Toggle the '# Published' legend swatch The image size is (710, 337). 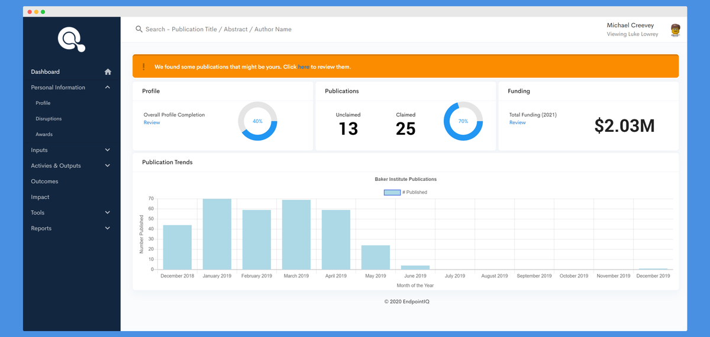coord(392,192)
